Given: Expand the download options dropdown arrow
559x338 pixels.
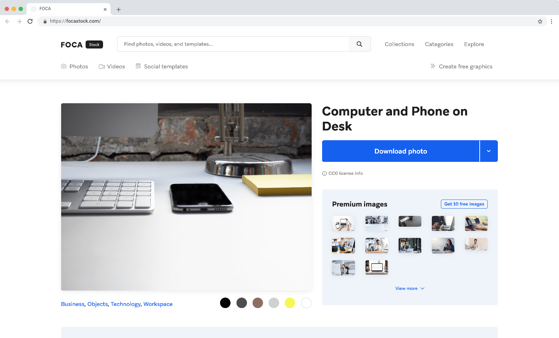Looking at the screenshot, I should [x=488, y=151].
